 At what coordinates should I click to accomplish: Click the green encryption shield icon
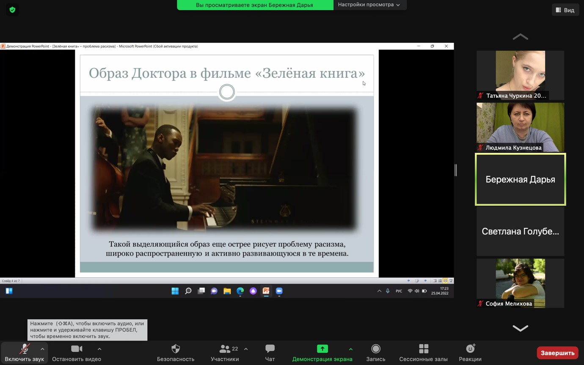12,10
